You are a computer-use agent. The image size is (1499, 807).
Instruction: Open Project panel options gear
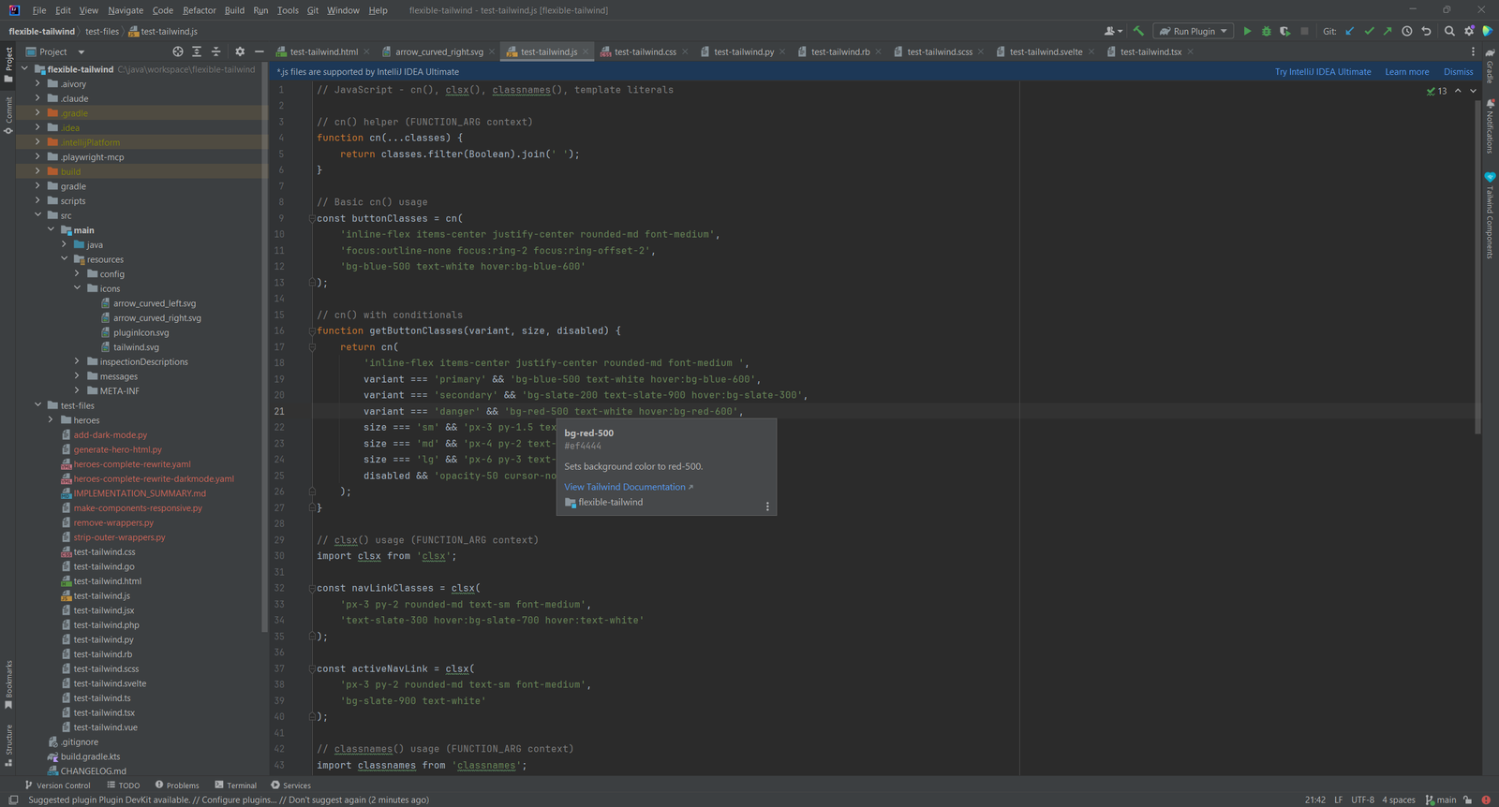pos(240,51)
